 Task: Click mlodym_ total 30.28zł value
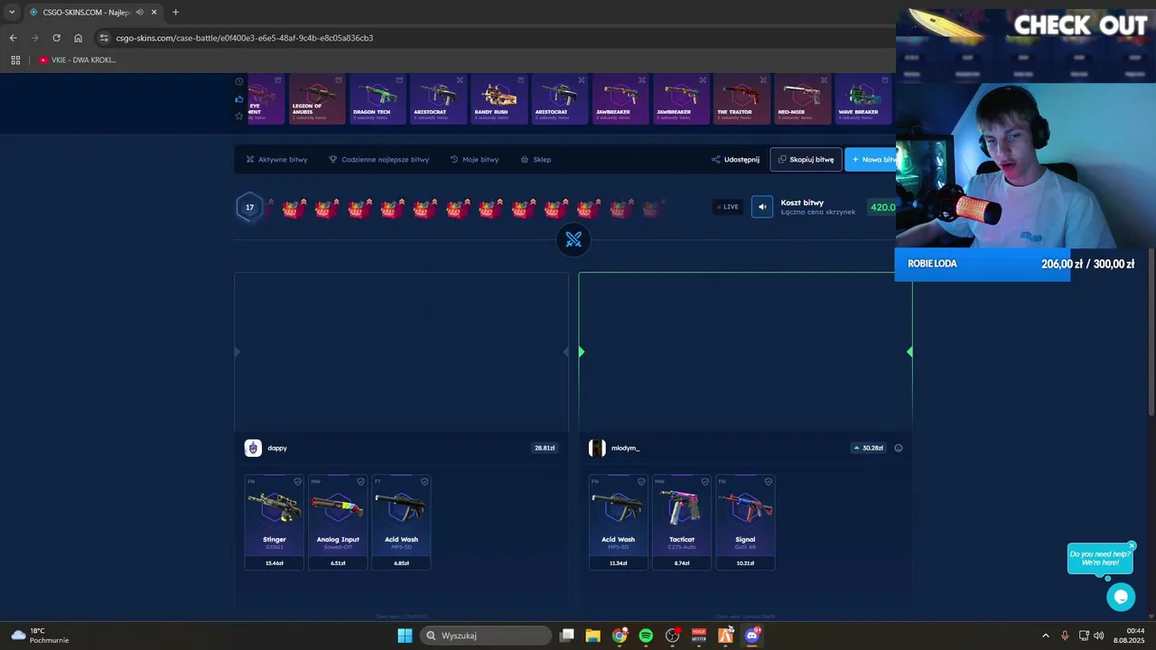pos(869,448)
